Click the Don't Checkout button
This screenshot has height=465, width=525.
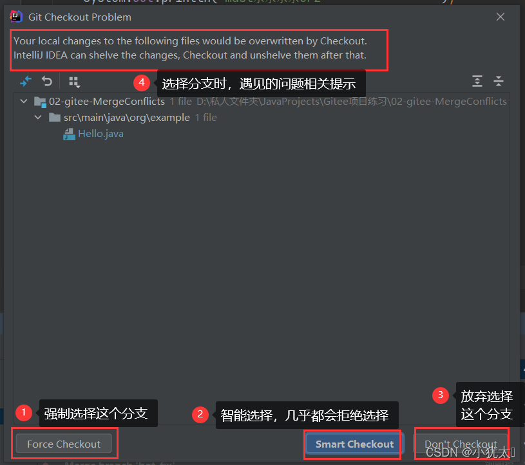point(461,444)
